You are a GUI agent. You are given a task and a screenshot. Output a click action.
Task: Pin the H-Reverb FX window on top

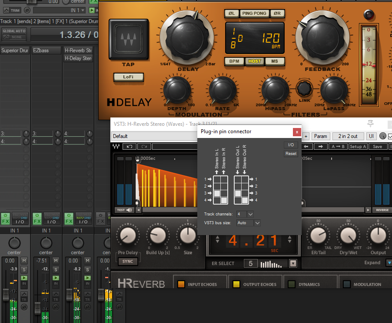coord(371,123)
